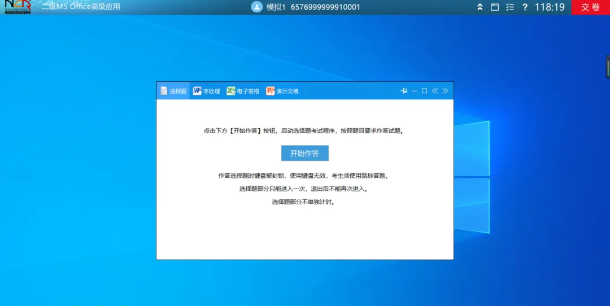This screenshot has height=306, width=610.
Task: Switch to the 选择题 tab
Action: tap(173, 91)
